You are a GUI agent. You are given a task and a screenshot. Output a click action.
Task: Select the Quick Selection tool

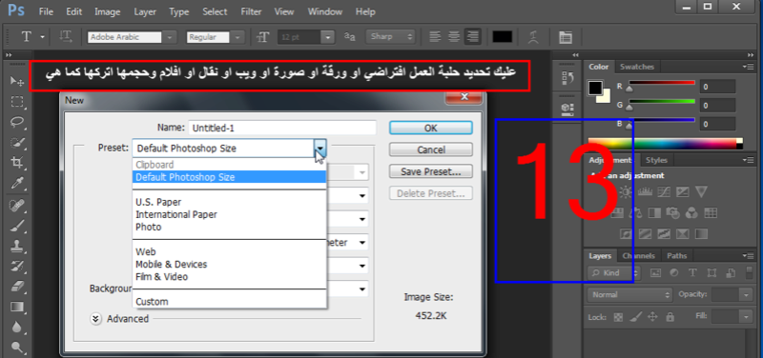click(17, 142)
